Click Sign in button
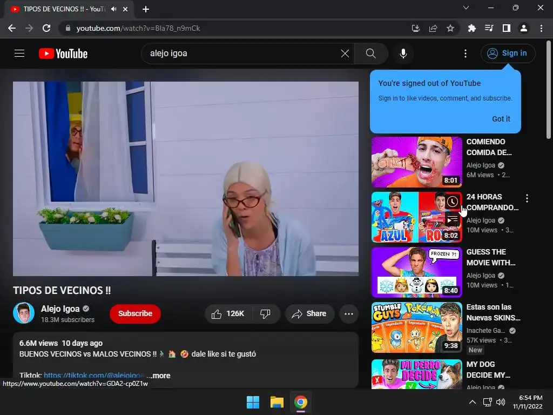 (x=508, y=53)
